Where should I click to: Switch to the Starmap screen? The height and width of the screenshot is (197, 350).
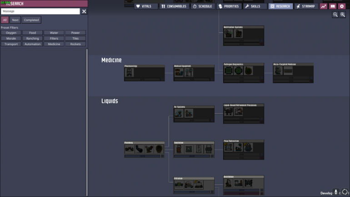pyautogui.click(x=305, y=6)
